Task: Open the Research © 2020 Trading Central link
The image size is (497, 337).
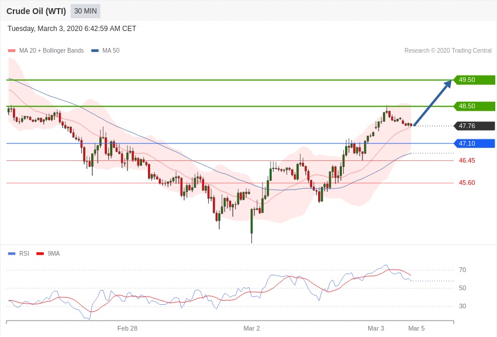Action: pos(448,51)
